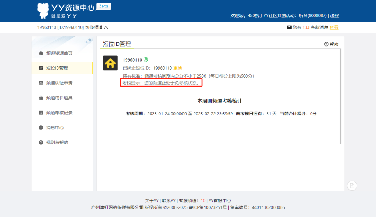This screenshot has width=376, height=217.
Task: Click the YY mascot logo in header
Action: (x=43, y=11)
